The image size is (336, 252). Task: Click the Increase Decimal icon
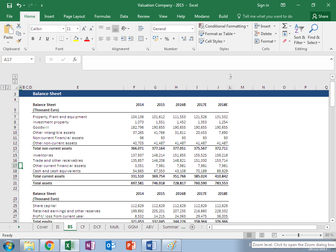tap(184, 39)
